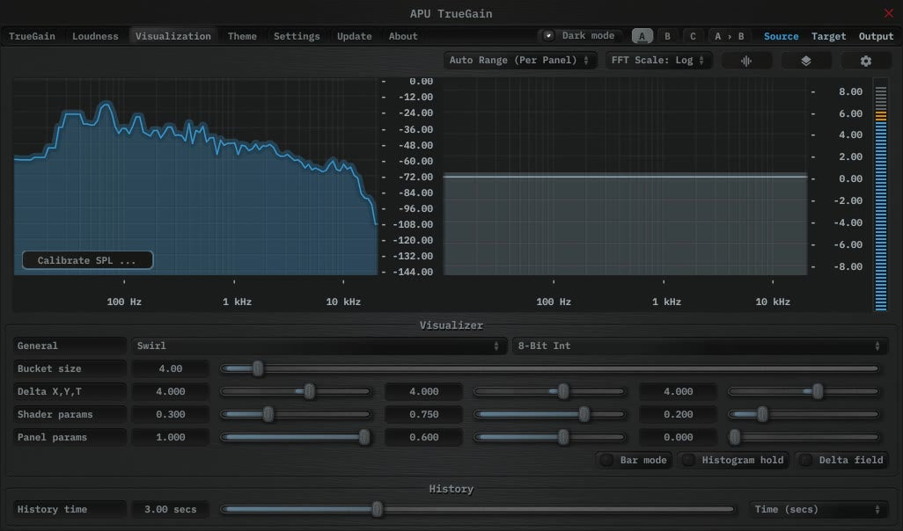Click the Bucket size label
This screenshot has width=903, height=531.
point(70,368)
